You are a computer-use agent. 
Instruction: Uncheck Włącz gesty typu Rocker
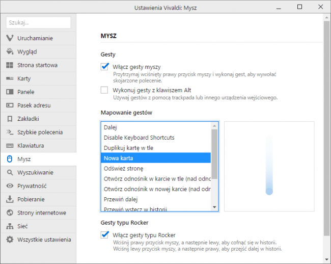click(x=104, y=234)
